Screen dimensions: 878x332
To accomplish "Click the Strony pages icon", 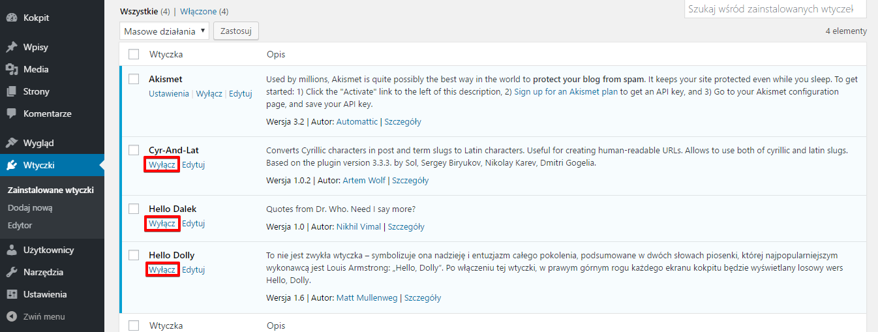I will pos(11,92).
